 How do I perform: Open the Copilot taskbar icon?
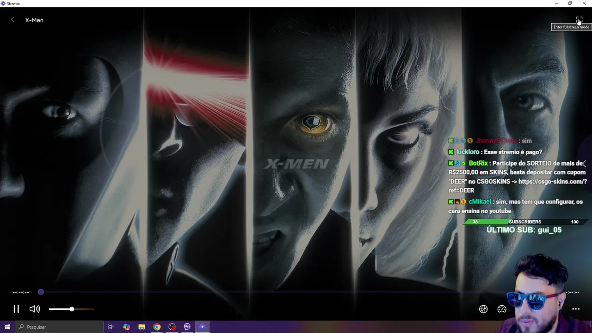click(x=127, y=327)
